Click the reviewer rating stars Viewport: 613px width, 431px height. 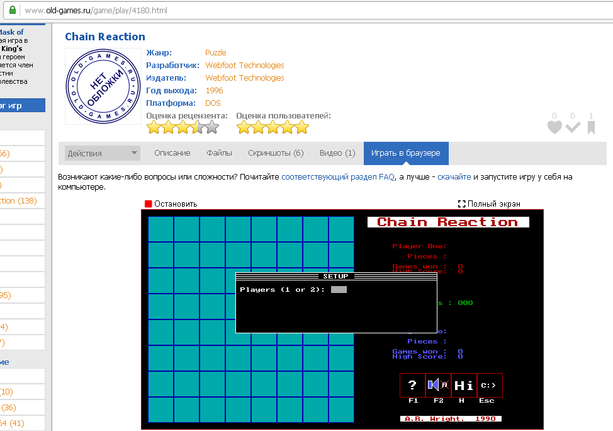(183, 127)
